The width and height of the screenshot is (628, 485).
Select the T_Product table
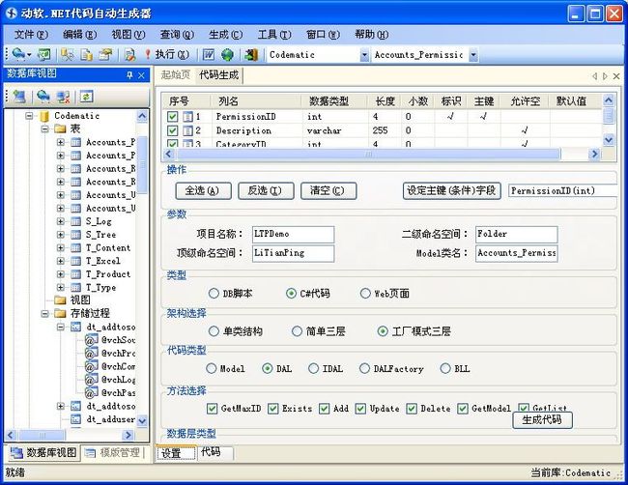coord(108,274)
